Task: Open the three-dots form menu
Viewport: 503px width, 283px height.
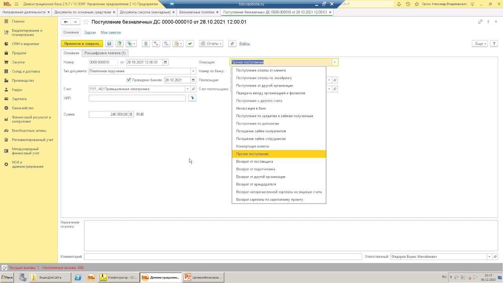Action: tap(488, 22)
